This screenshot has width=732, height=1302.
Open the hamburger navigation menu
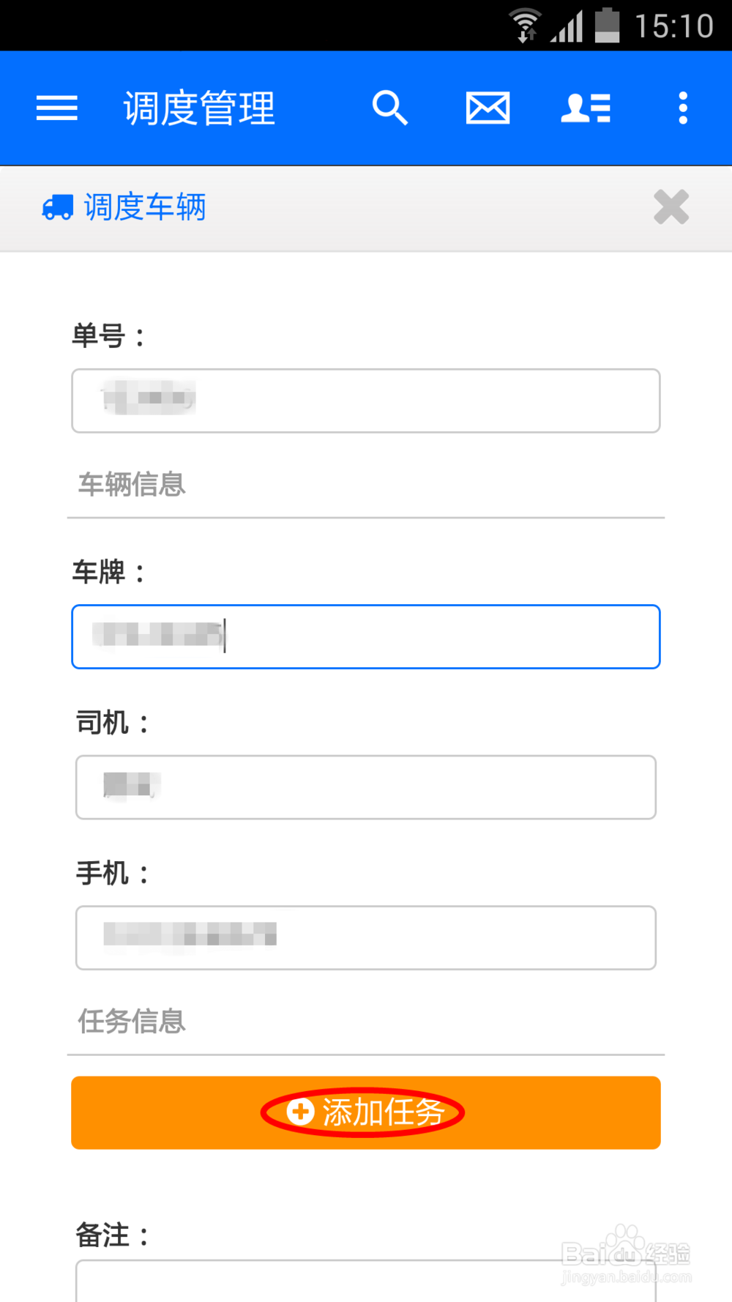tap(57, 108)
